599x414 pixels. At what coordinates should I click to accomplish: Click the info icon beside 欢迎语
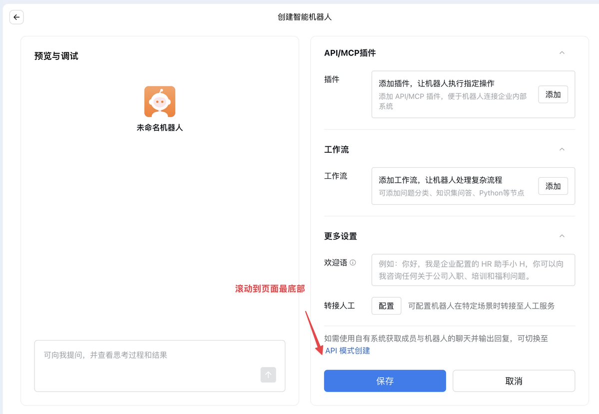pyautogui.click(x=353, y=262)
